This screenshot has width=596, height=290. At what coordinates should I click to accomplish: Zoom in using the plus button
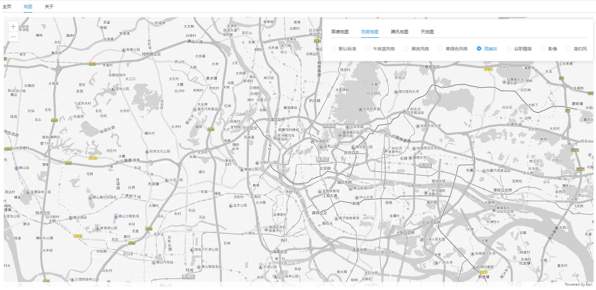pyautogui.click(x=13, y=26)
